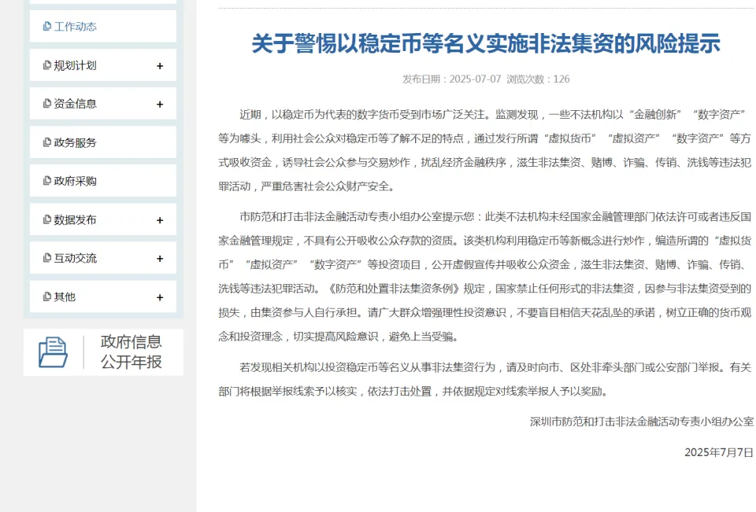Open the 工作动态 sidebar item
The height and width of the screenshot is (512, 756).
(x=102, y=27)
